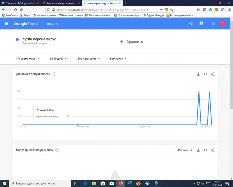Open Microsoft Word from the taskbar

tap(129, 183)
